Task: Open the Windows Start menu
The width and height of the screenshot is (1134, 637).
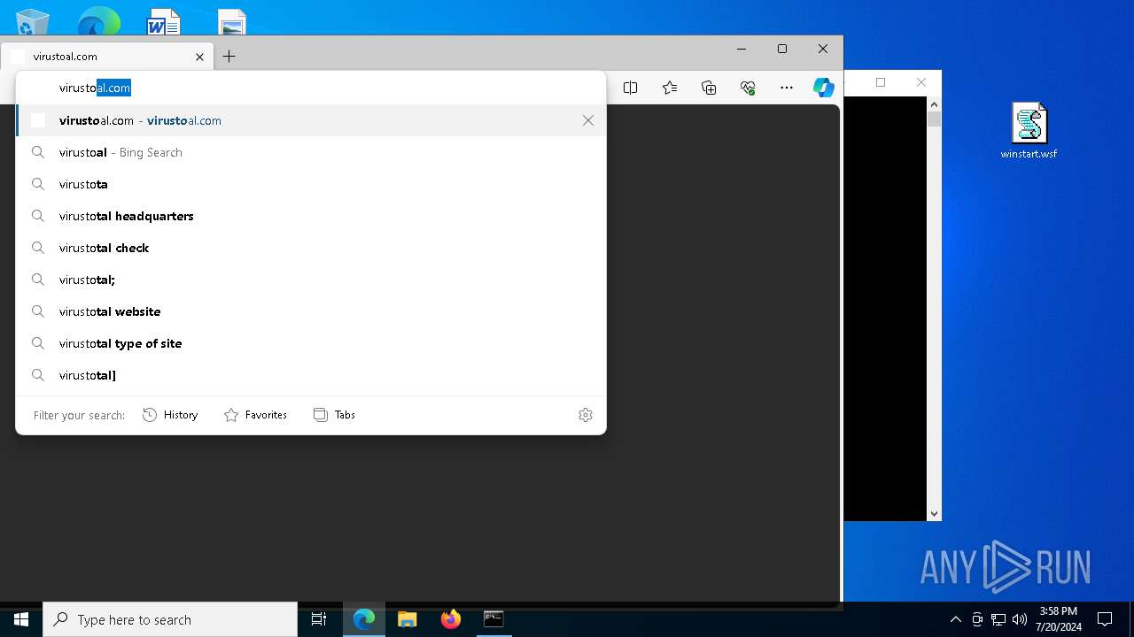Action: [x=21, y=619]
